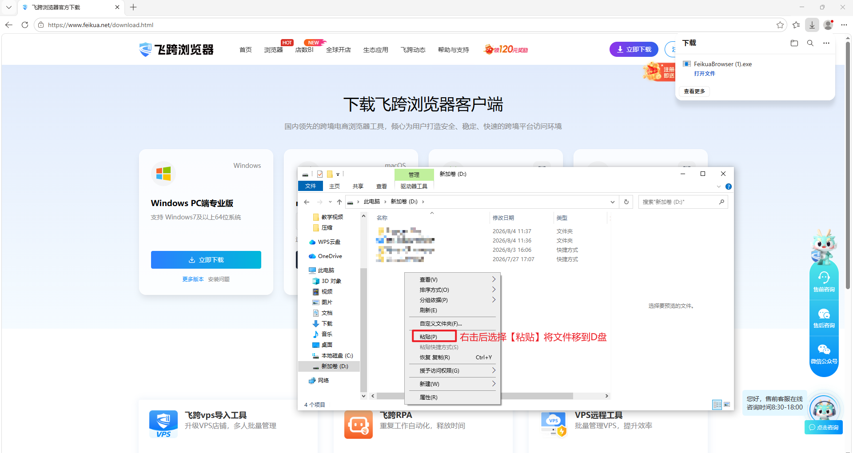
Task: Switch to the Explorer 共享 ribbon tab
Action: point(358,186)
